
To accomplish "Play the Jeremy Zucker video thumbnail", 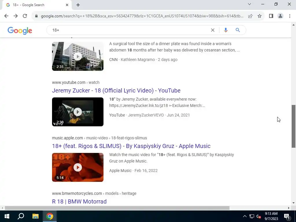I will tap(78, 112).
